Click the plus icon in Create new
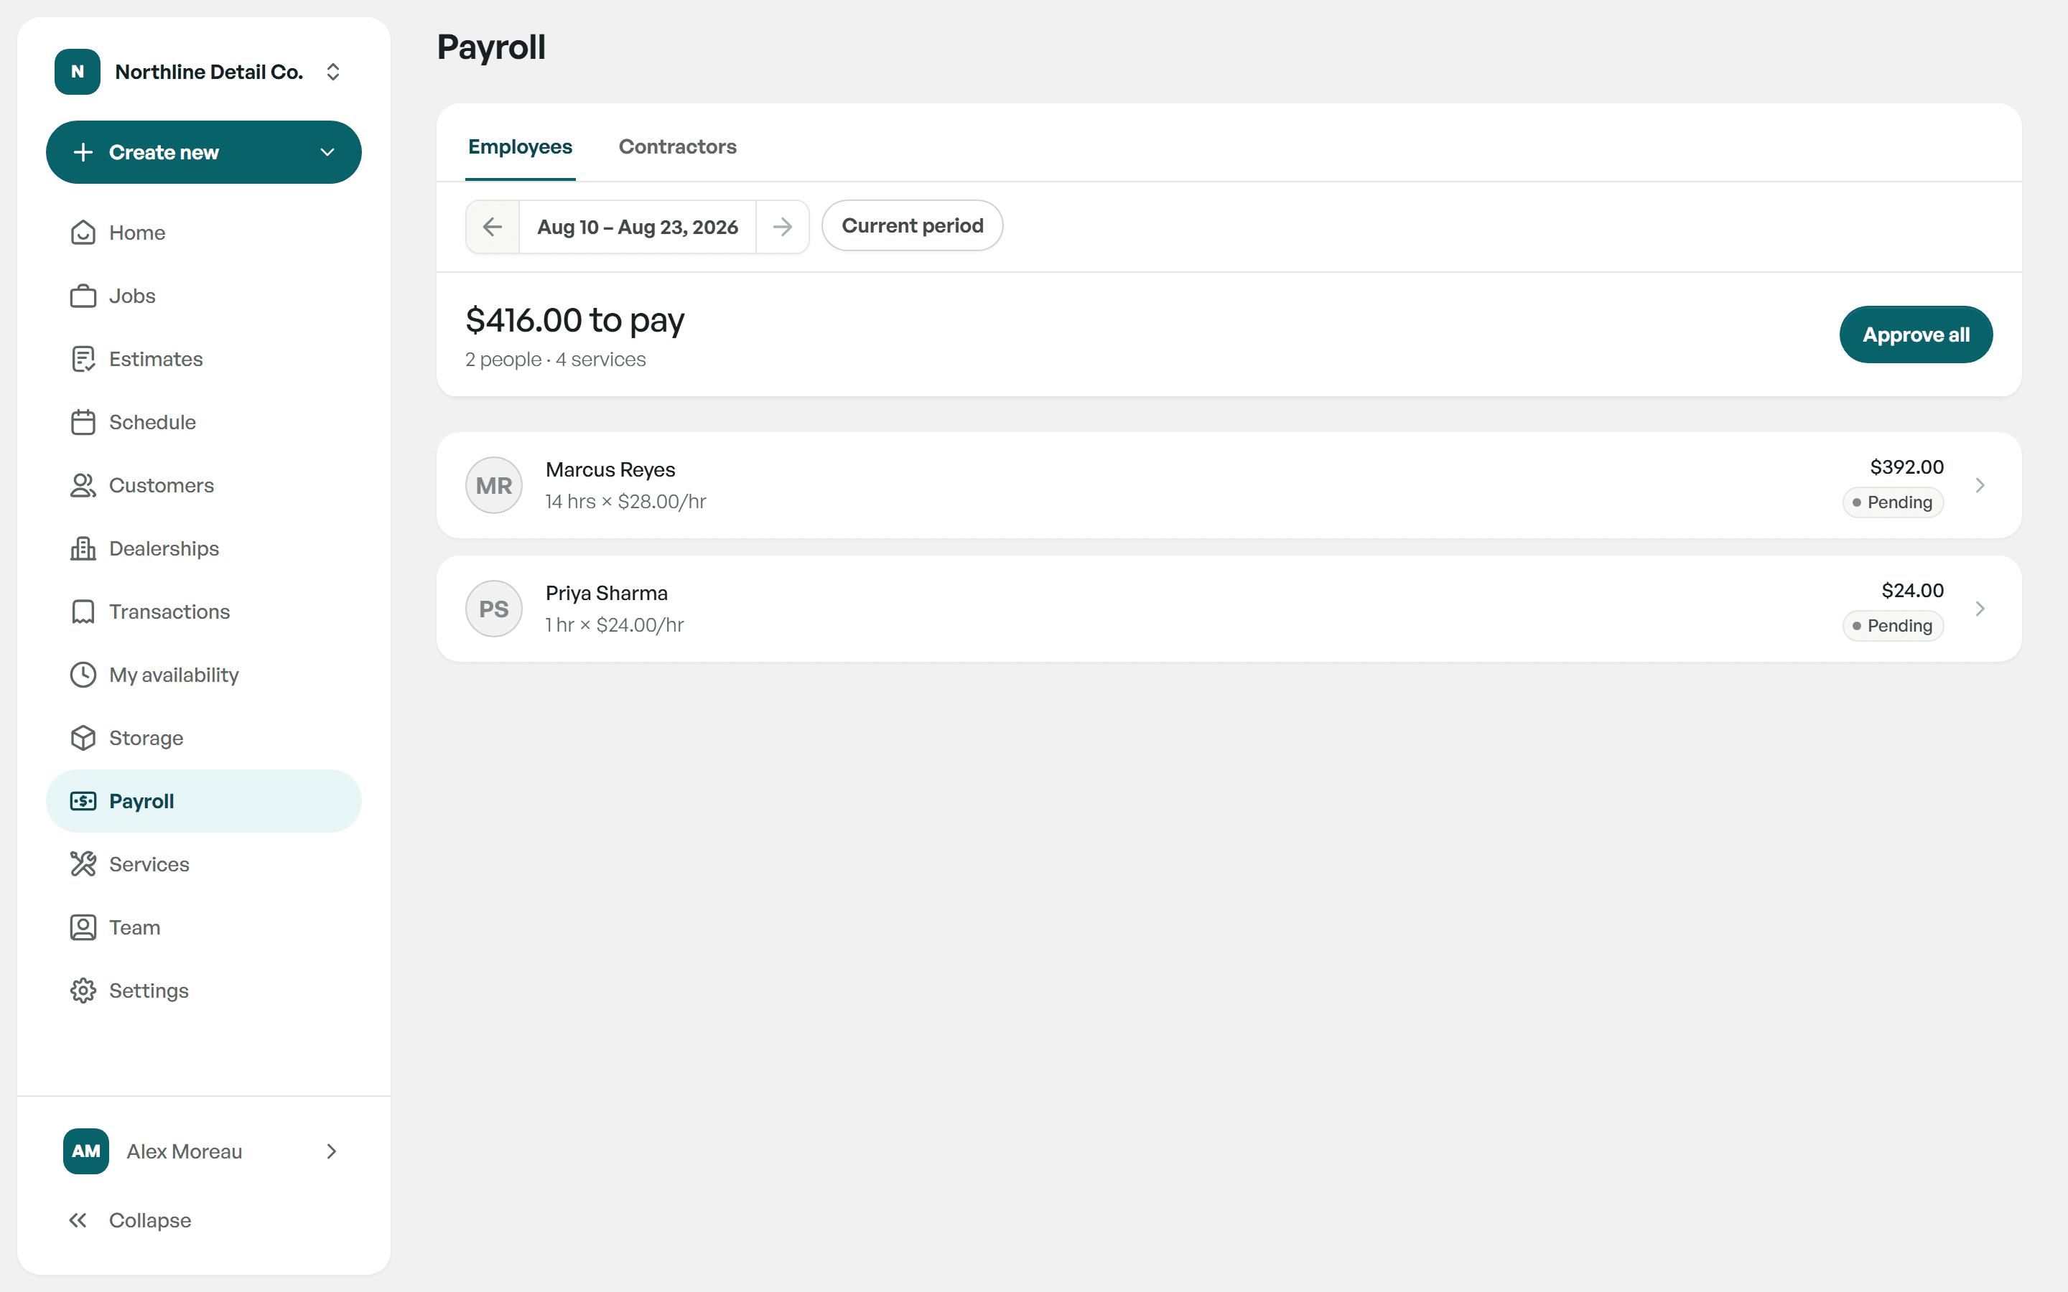 (x=83, y=152)
